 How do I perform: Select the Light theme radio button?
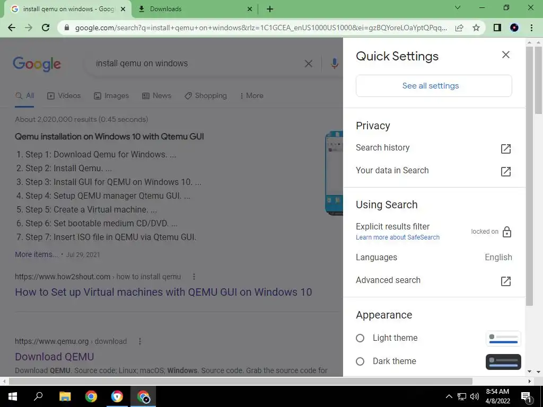(360, 338)
